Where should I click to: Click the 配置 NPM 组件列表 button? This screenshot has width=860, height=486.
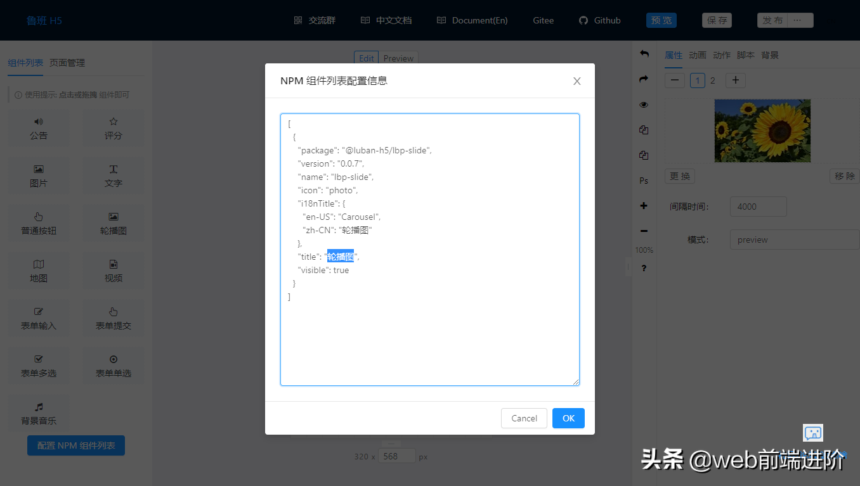click(76, 445)
